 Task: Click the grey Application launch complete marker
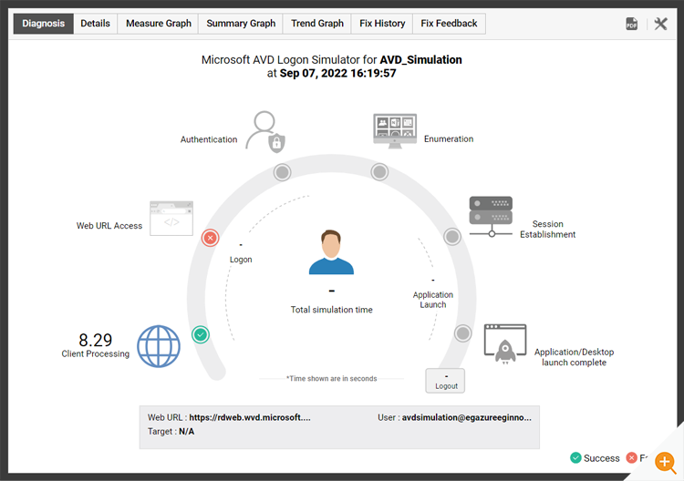point(462,333)
